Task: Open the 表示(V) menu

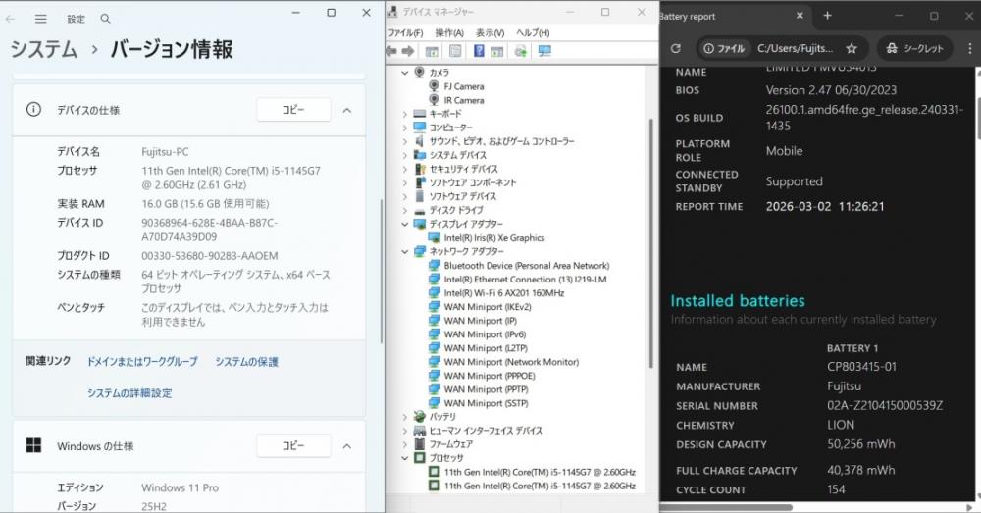Action: click(490, 32)
